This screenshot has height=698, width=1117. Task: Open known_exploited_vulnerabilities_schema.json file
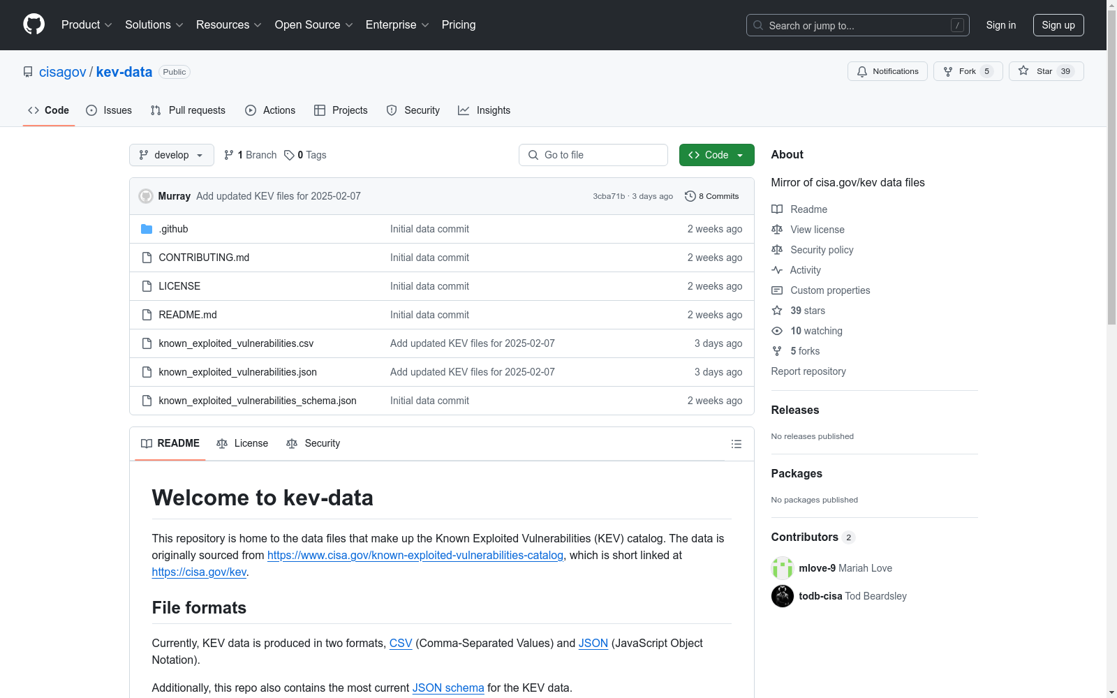coord(258,401)
